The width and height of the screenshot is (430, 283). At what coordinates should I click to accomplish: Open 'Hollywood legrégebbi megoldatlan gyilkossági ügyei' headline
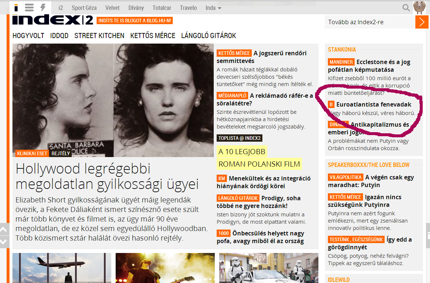(x=107, y=176)
